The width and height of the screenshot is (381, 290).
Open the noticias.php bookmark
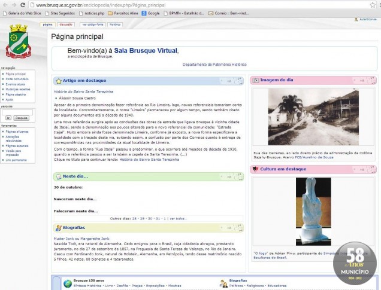coord(92,13)
